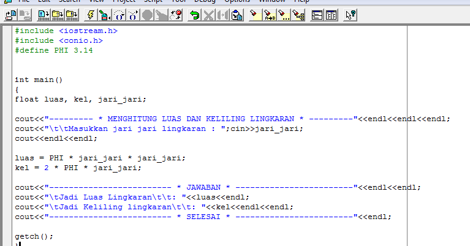Activate context help pointer with question mark
This screenshot has width=470, height=246.
coord(350,15)
